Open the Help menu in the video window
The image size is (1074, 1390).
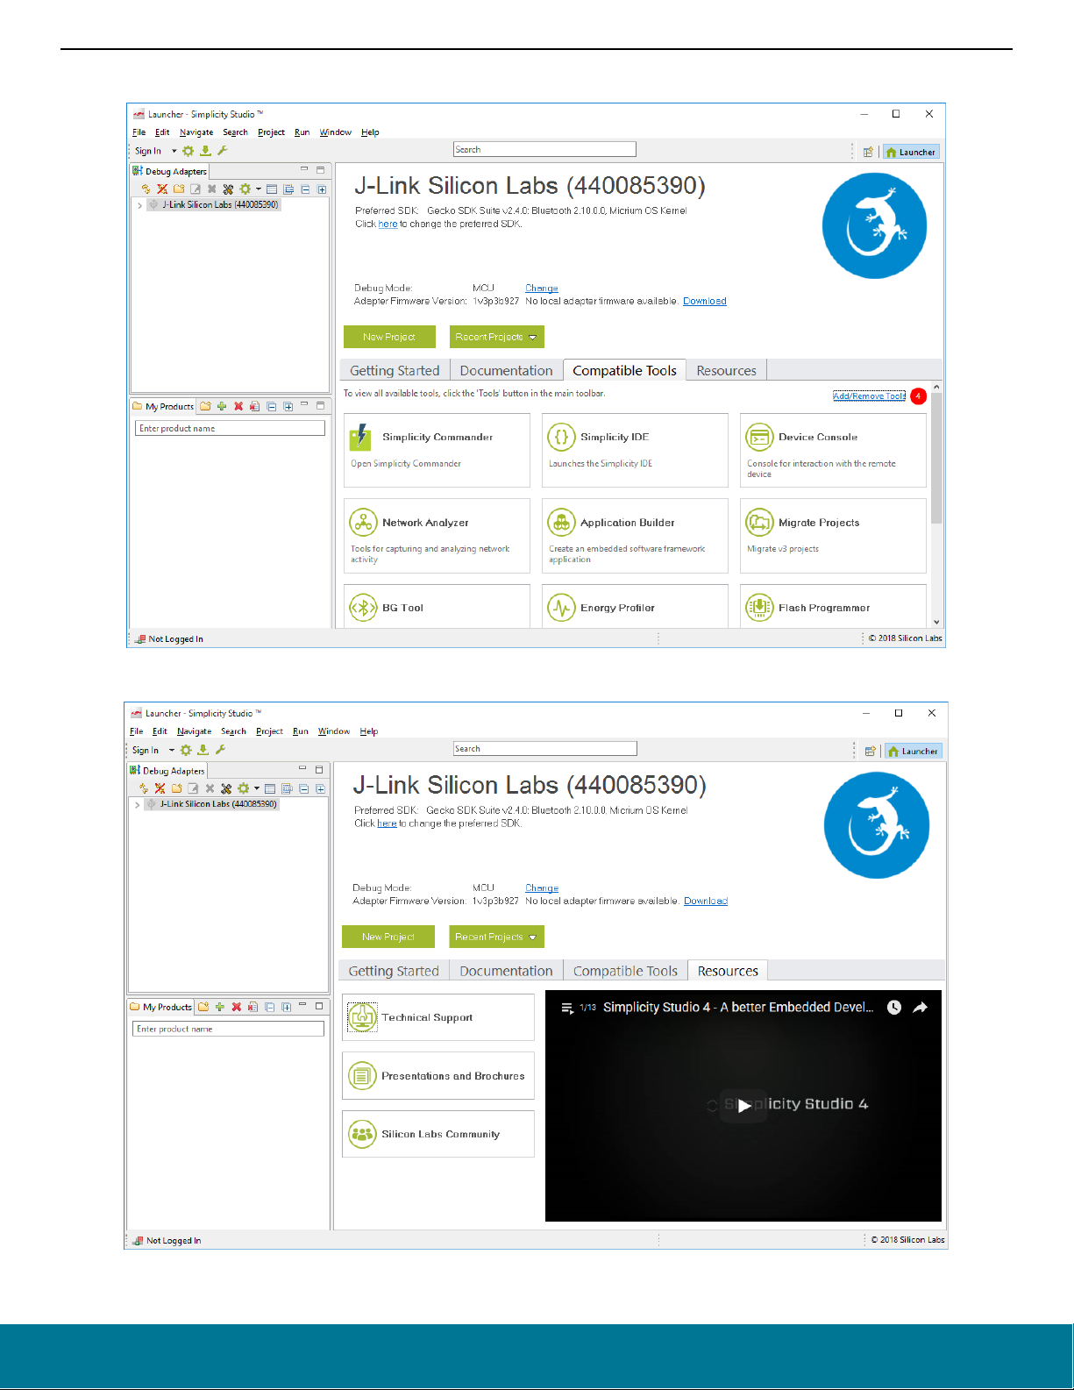(x=369, y=731)
